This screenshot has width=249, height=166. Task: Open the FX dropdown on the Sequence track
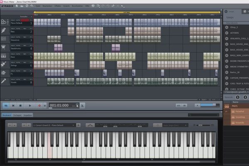pyautogui.click(x=31, y=37)
